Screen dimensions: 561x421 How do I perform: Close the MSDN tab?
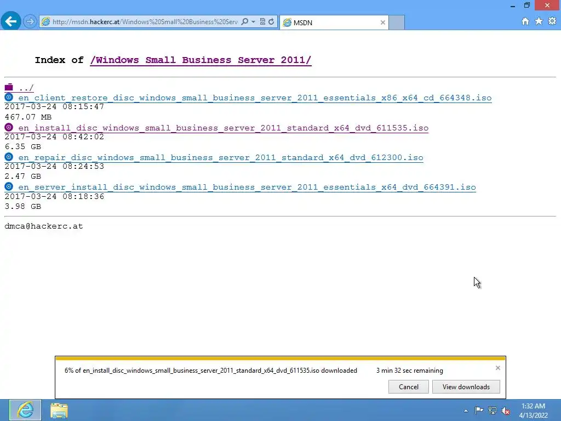[383, 22]
